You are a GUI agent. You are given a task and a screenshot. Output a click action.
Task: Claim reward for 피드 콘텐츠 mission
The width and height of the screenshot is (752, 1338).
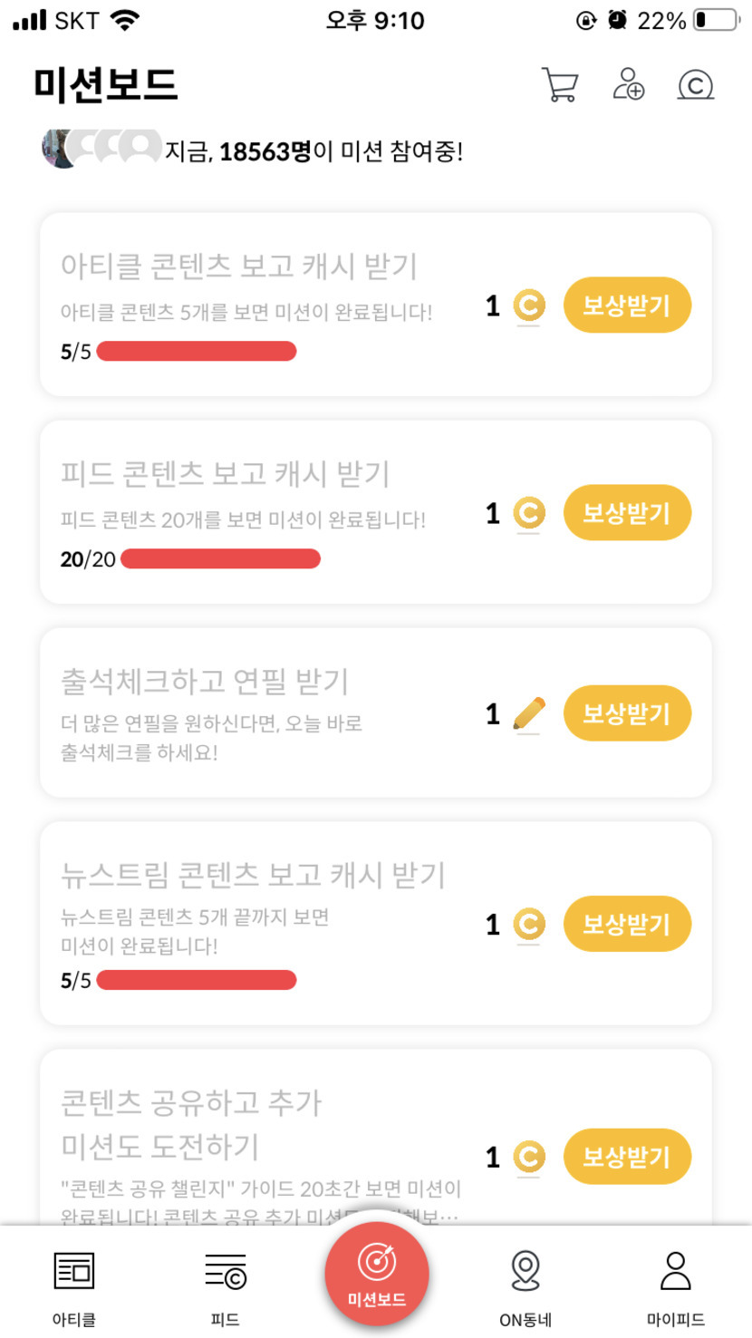coord(627,513)
